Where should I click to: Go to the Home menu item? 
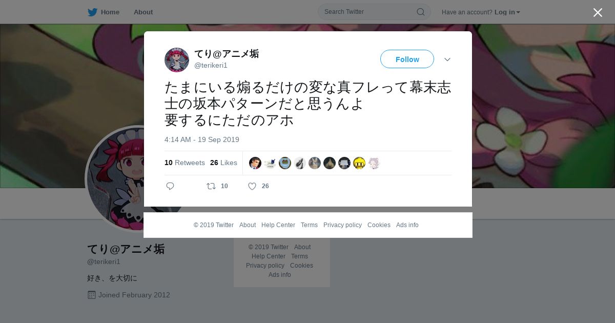pyautogui.click(x=110, y=12)
